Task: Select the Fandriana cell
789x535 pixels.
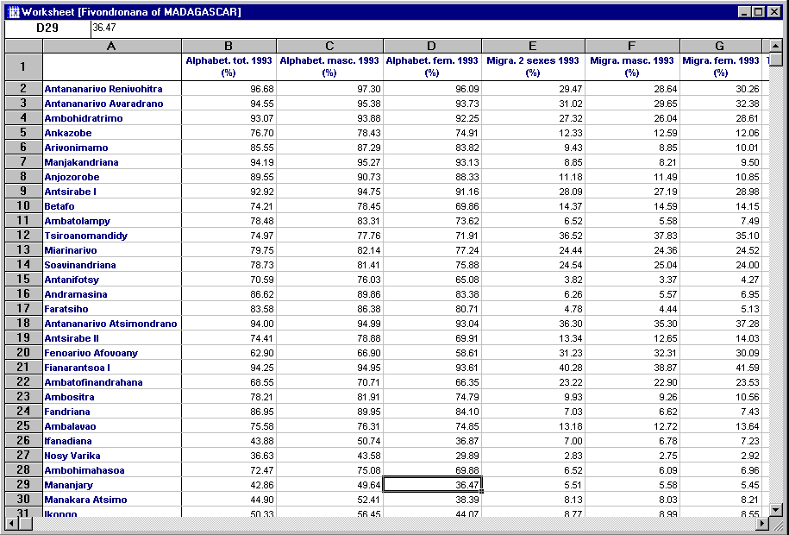Action: [112, 411]
